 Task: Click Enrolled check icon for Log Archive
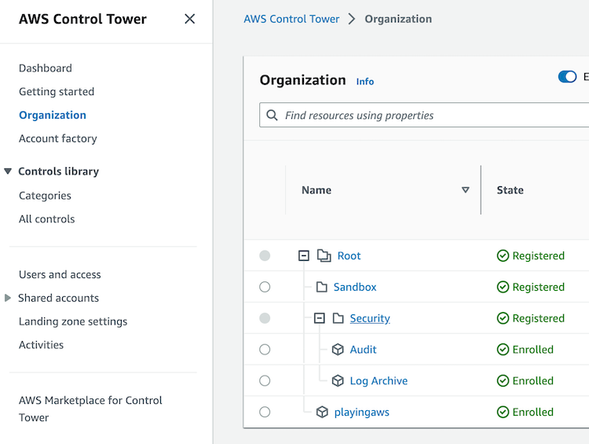coord(503,381)
